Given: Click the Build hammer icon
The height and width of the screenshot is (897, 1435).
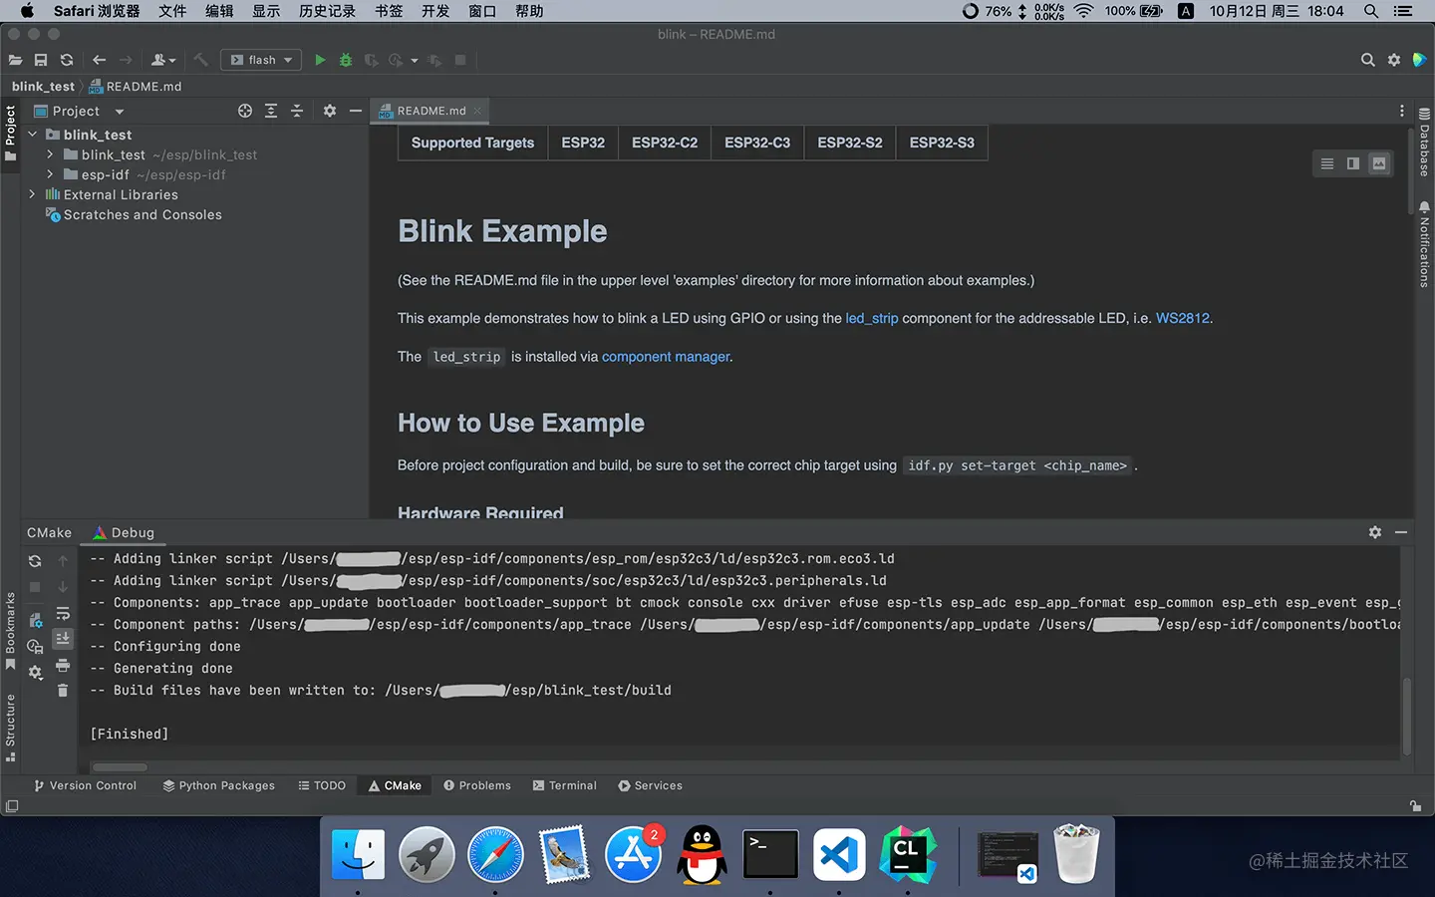Looking at the screenshot, I should point(200,60).
